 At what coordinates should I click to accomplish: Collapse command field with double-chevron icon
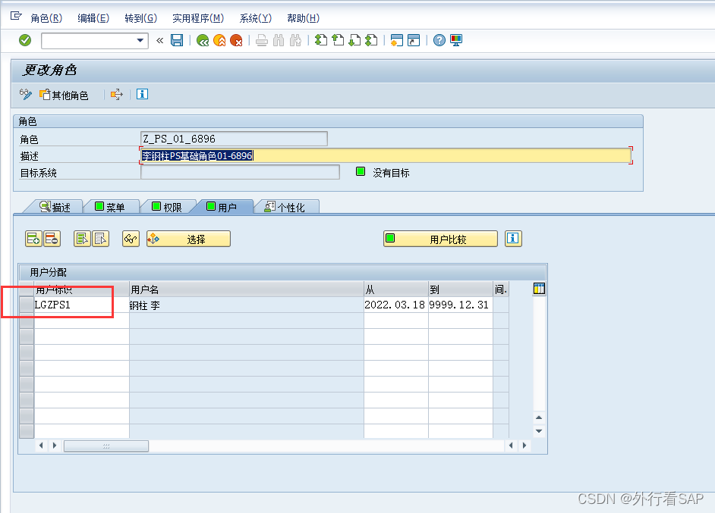point(159,40)
